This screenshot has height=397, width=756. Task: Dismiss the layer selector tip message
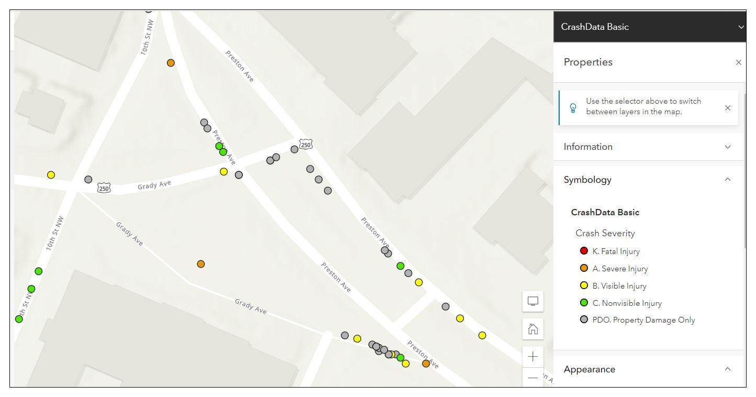tap(728, 108)
